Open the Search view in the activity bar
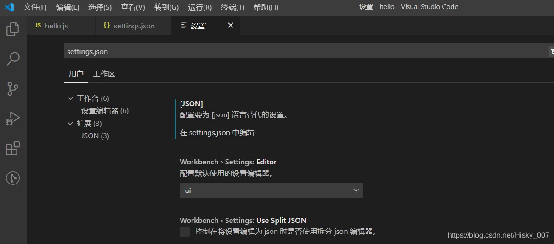 pos(13,59)
